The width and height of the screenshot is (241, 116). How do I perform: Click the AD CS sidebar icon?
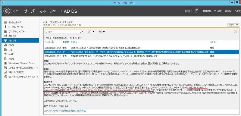[x=6, y=36]
